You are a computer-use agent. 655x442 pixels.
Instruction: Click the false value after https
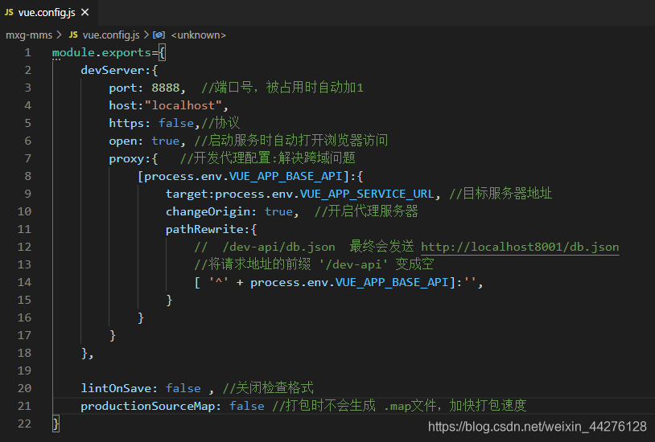click(176, 123)
